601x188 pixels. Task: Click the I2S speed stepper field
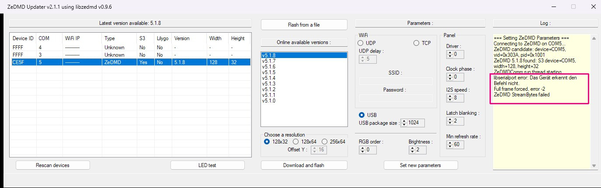[x=455, y=98]
